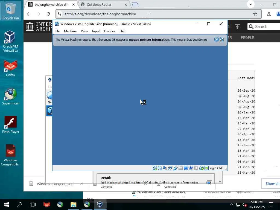
Task: Show hidden system tray icons
Action: 231,205
